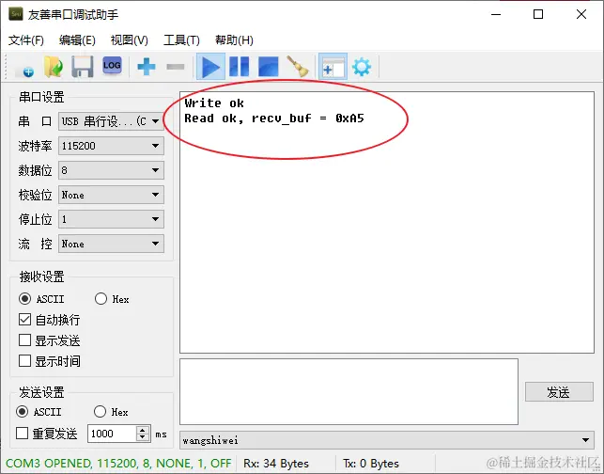Click the Tx: 0 Bytes status entry
This screenshot has width=604, height=474.
[x=371, y=464]
